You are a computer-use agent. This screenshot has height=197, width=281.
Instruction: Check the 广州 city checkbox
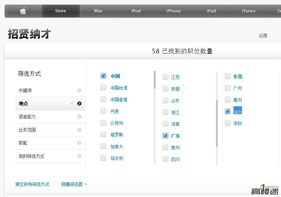[x=228, y=88]
